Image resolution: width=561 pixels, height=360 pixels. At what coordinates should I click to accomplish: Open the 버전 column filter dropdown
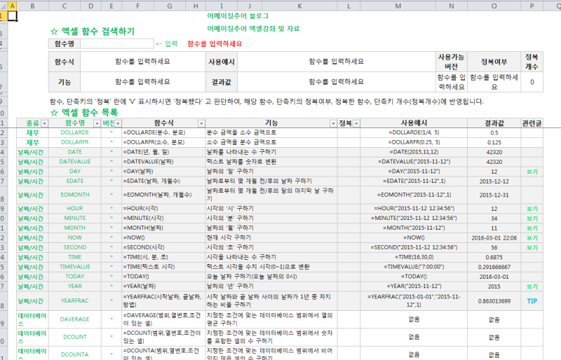pyautogui.click(x=118, y=123)
